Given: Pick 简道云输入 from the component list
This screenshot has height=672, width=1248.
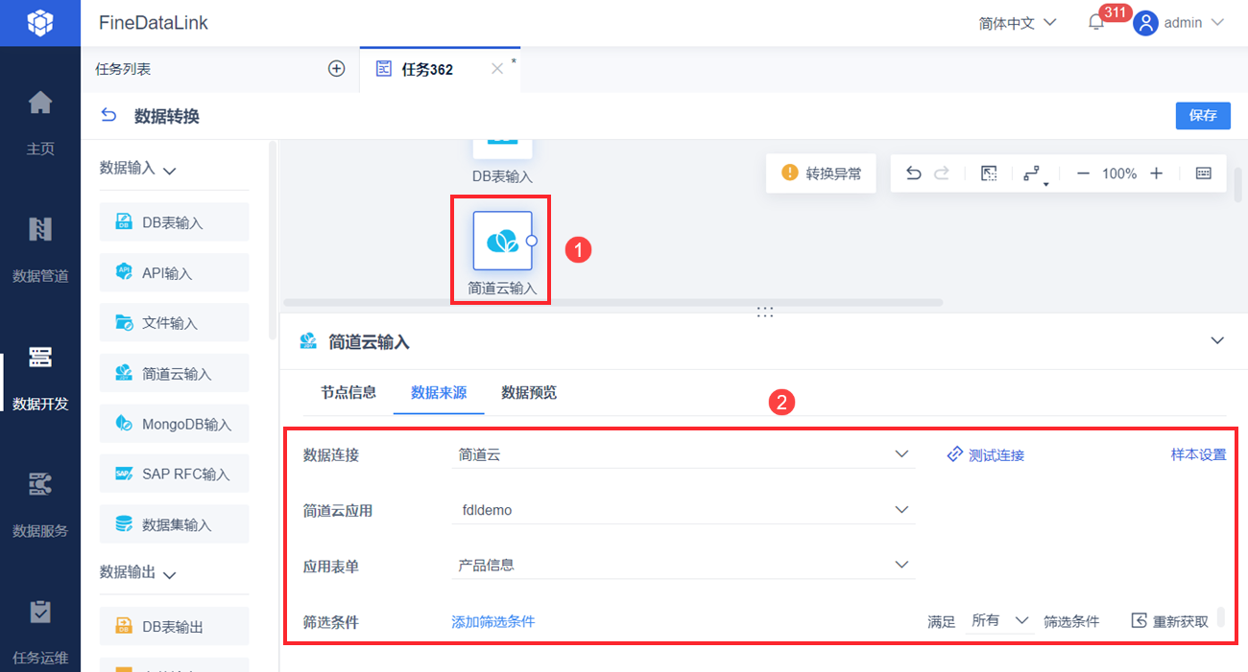Looking at the screenshot, I should [x=174, y=373].
